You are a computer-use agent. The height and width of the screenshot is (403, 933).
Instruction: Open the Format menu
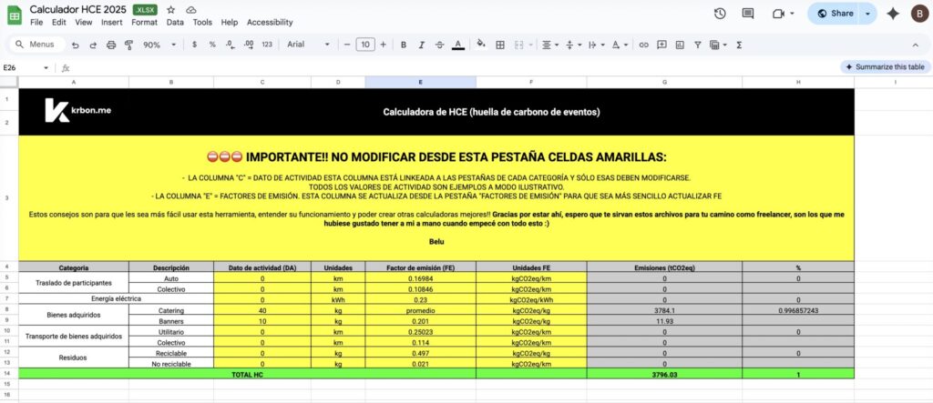145,23
